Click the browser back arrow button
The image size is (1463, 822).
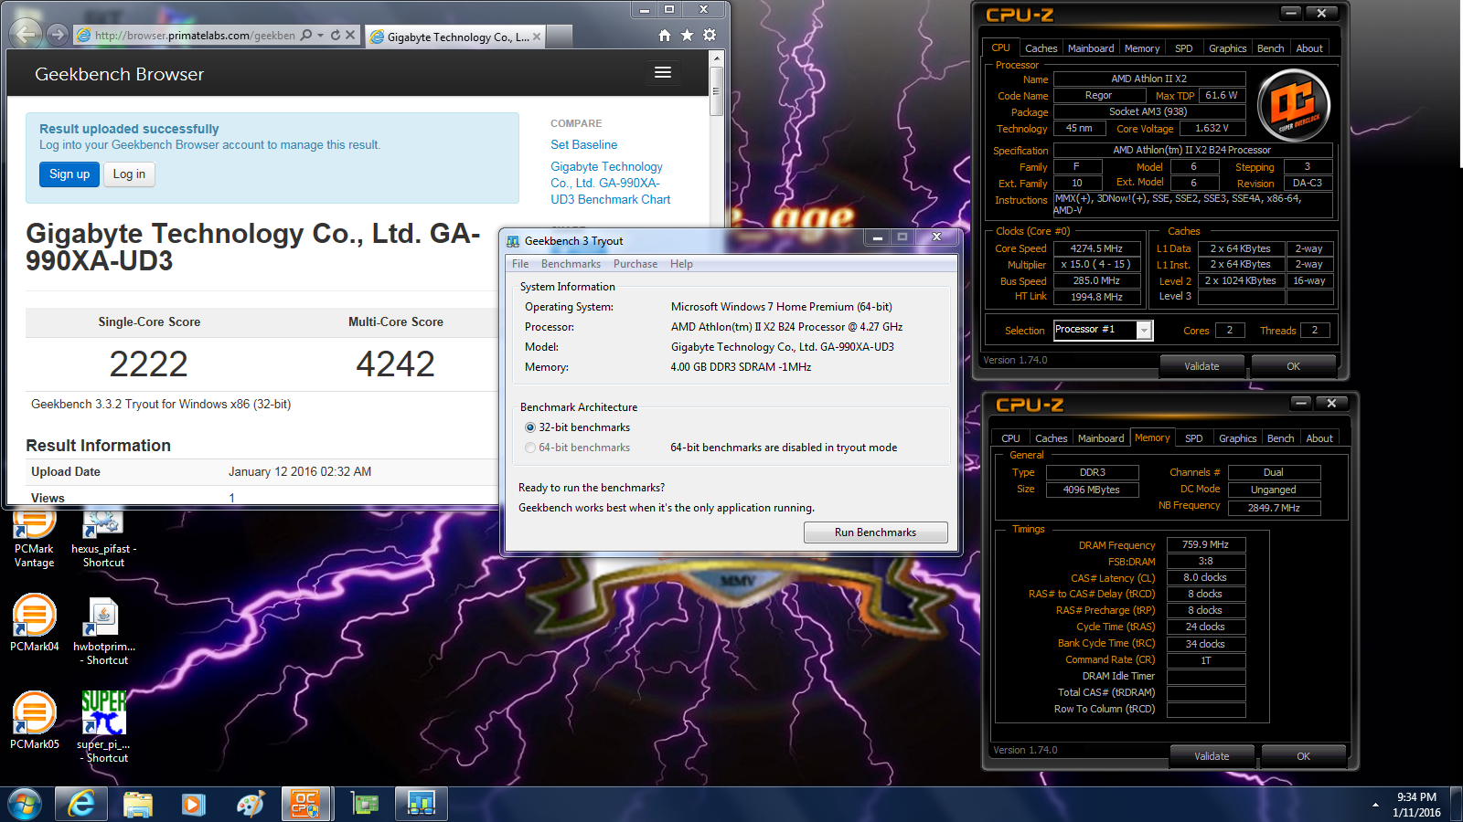click(x=26, y=35)
